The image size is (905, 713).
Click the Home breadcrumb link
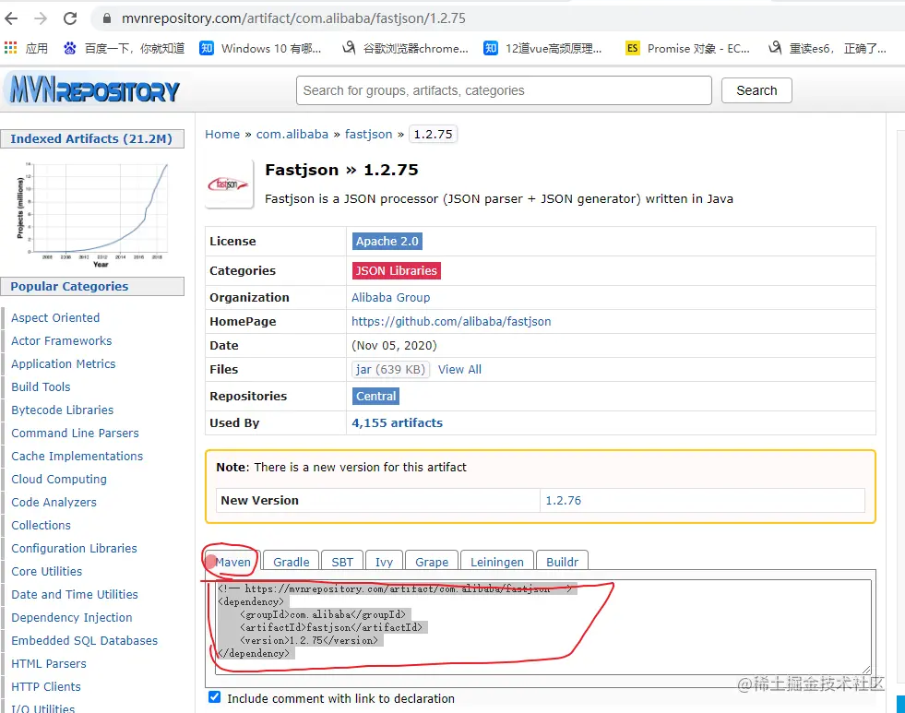[x=222, y=135]
